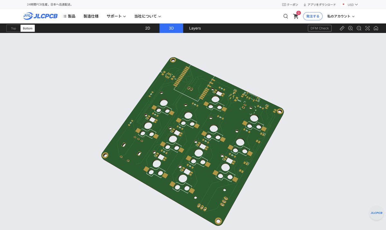Click the Japan flag icon
The height and width of the screenshot is (230, 386).
point(344,5)
